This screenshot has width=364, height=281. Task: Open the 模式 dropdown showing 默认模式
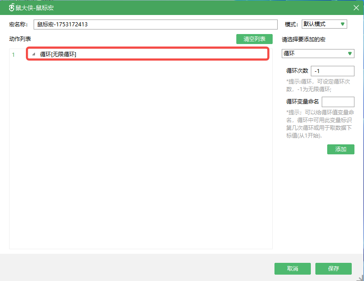tap(324, 24)
